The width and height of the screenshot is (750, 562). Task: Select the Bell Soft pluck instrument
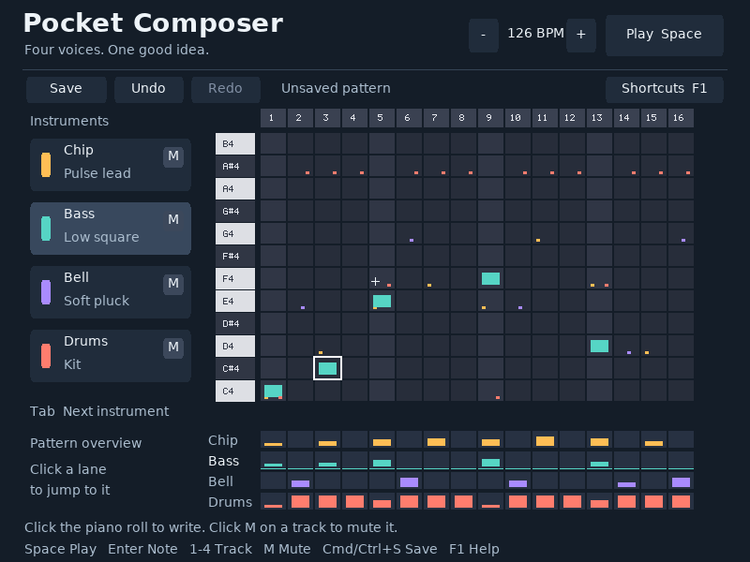tap(111, 292)
